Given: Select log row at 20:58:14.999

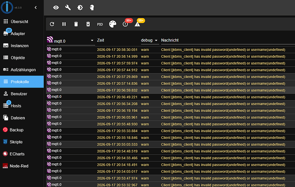Looking at the screenshot, I should (x=171, y=56).
